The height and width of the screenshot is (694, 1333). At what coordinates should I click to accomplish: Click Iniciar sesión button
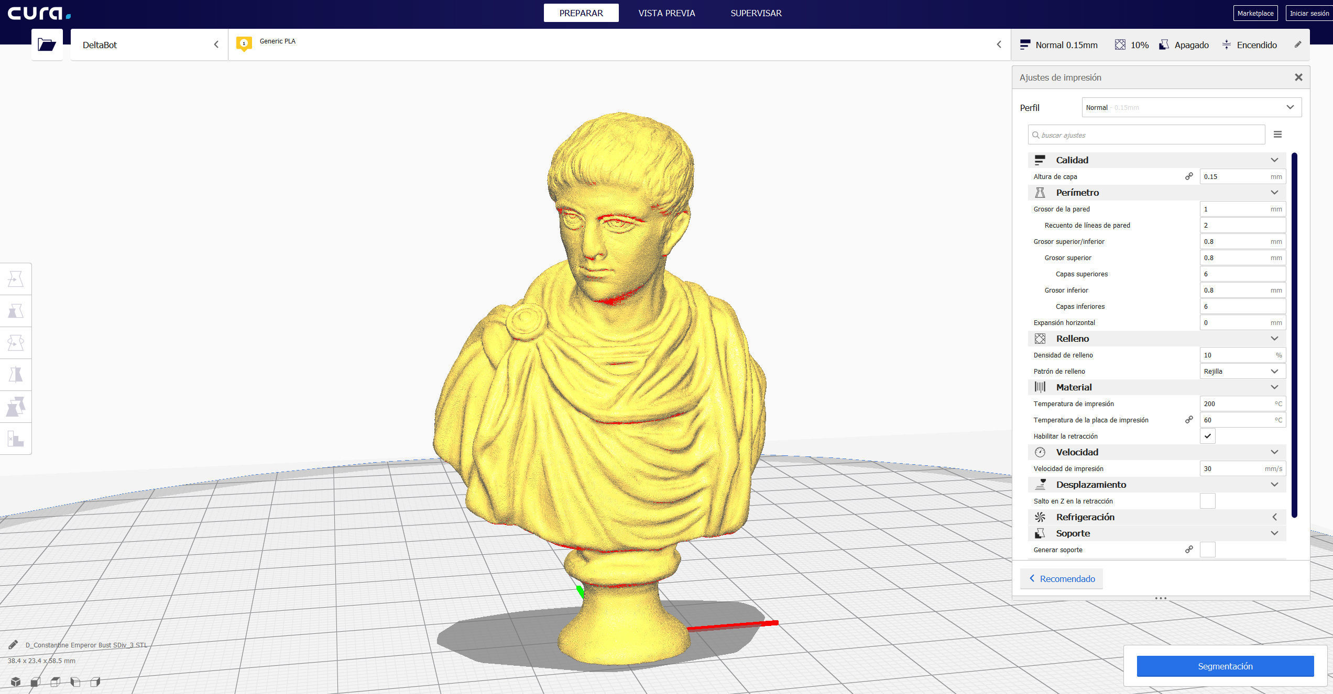point(1309,13)
